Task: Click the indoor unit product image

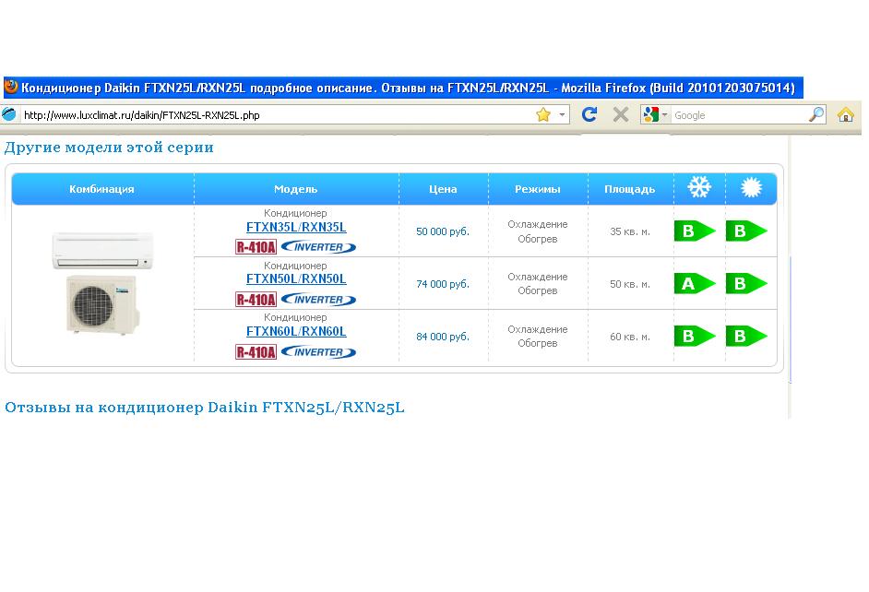Action: [102, 251]
